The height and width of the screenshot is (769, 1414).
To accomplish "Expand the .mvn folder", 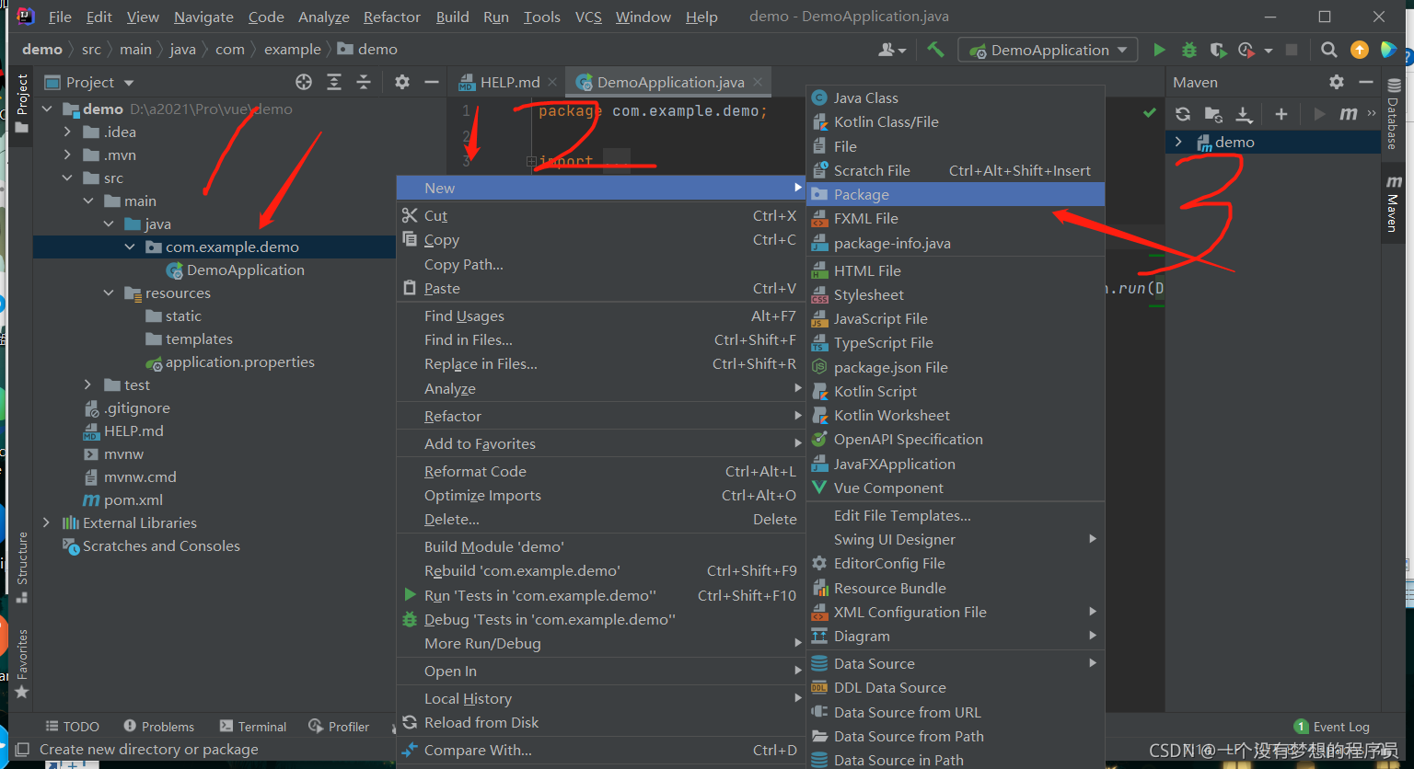I will 67,155.
